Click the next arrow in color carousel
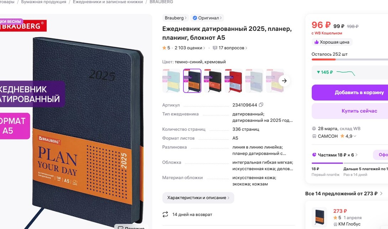The height and width of the screenshot is (229, 388). tap(284, 81)
